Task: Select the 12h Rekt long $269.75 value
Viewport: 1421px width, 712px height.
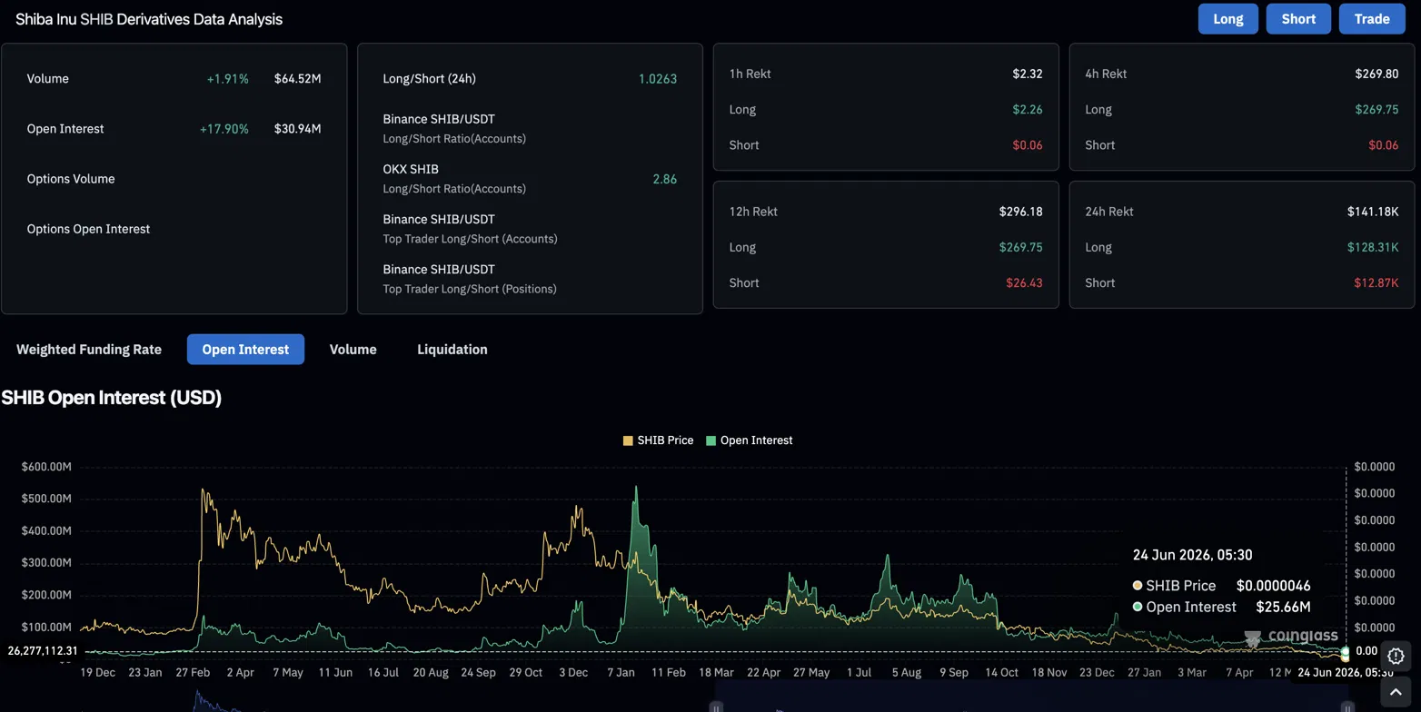Action: point(1020,247)
